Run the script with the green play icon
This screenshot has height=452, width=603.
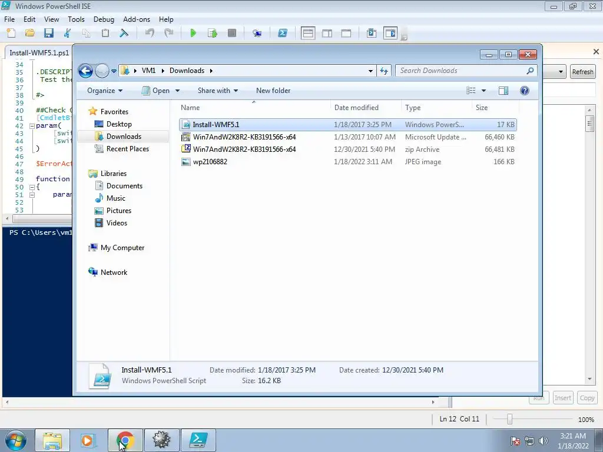click(x=193, y=33)
